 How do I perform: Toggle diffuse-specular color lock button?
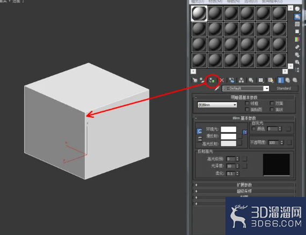point(199,139)
